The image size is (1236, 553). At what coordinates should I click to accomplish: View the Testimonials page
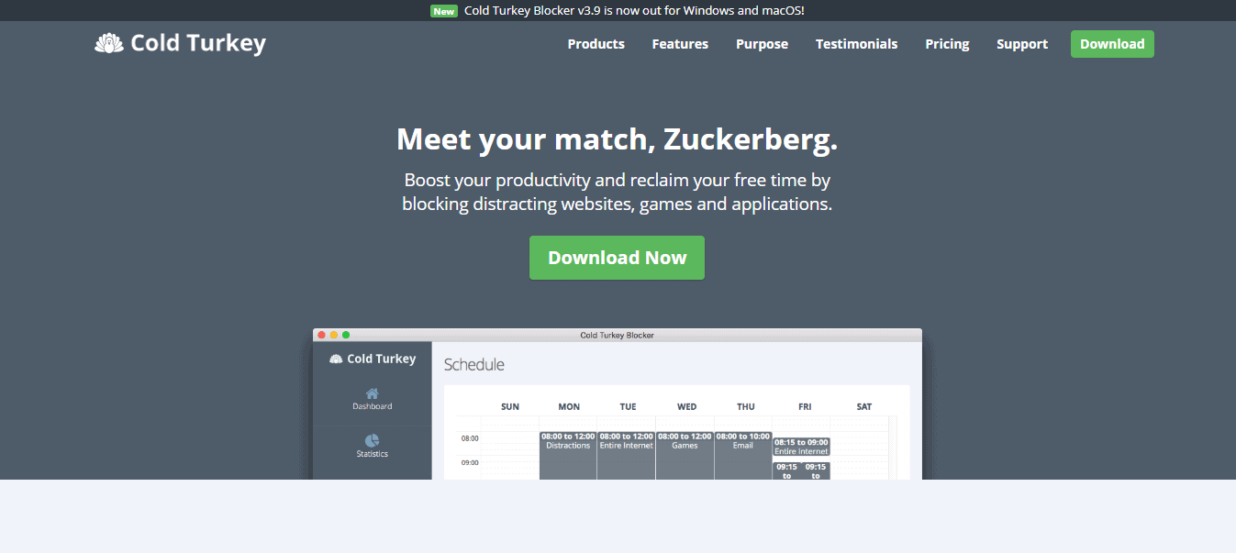856,44
